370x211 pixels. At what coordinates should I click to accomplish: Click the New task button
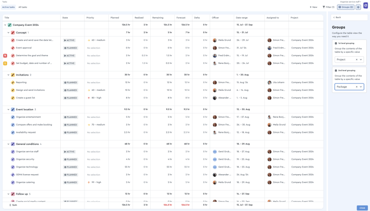pyautogui.click(x=313, y=7)
